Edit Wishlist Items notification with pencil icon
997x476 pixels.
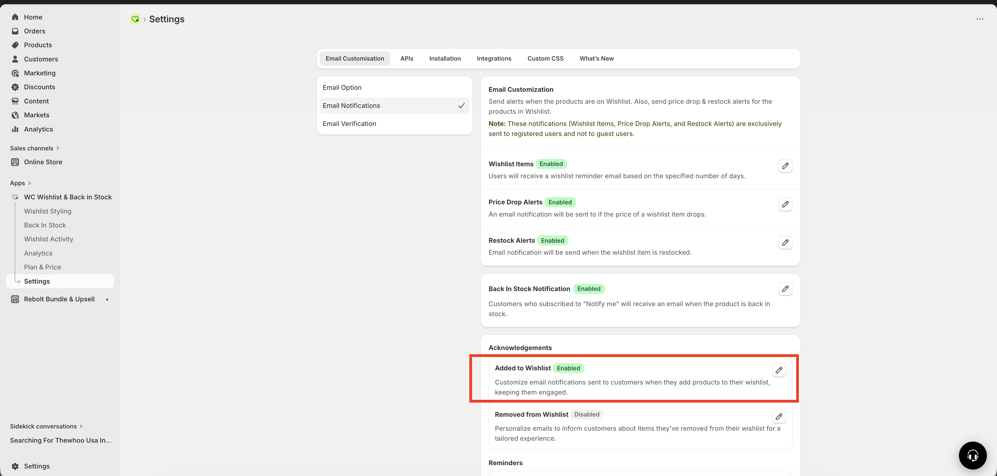[785, 166]
